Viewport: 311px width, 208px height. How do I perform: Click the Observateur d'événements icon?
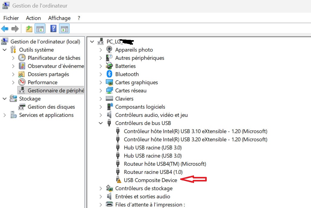pos(22,66)
